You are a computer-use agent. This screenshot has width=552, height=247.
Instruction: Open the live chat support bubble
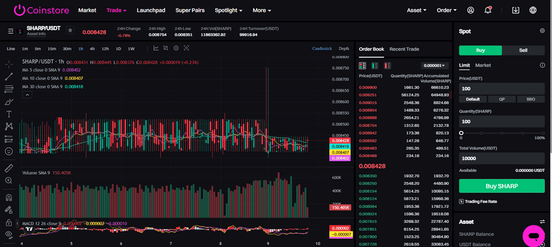534,235
